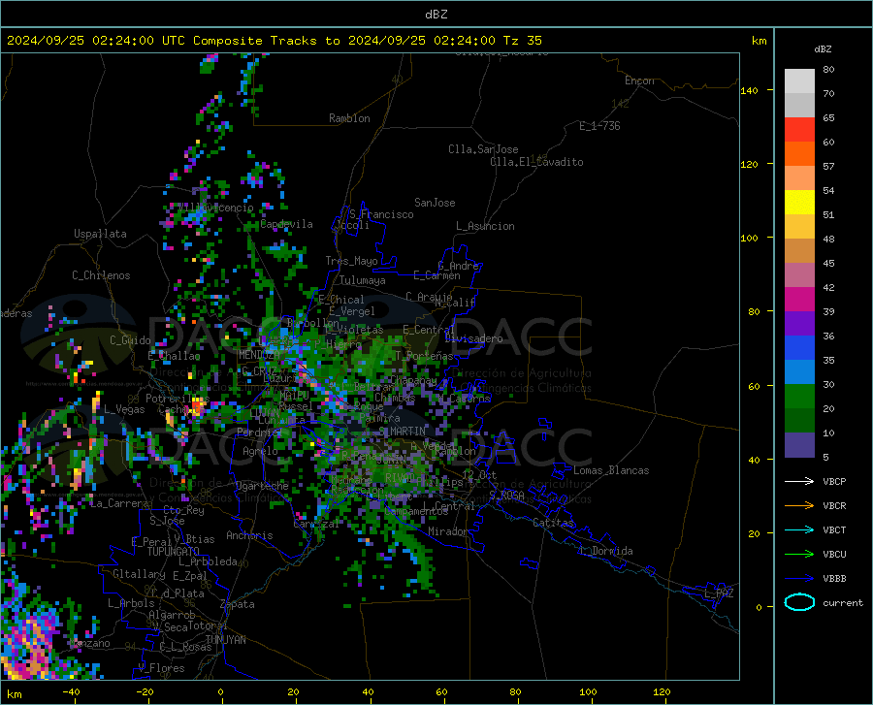Viewport: 873px width, 705px height.
Task: Click the L_Vegas map label
Action: (x=124, y=409)
